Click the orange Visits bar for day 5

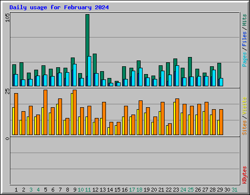[45, 112]
